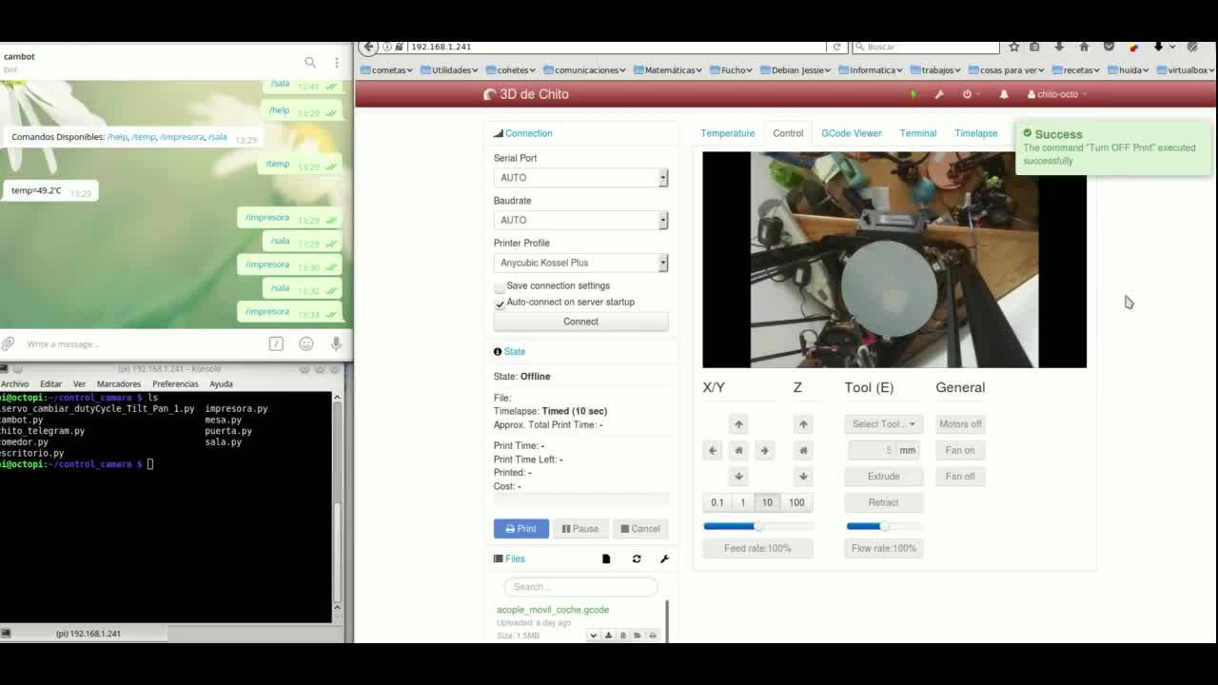Image resolution: width=1218 pixels, height=685 pixels.
Task: Jog Y axis up arrow
Action: coord(738,424)
